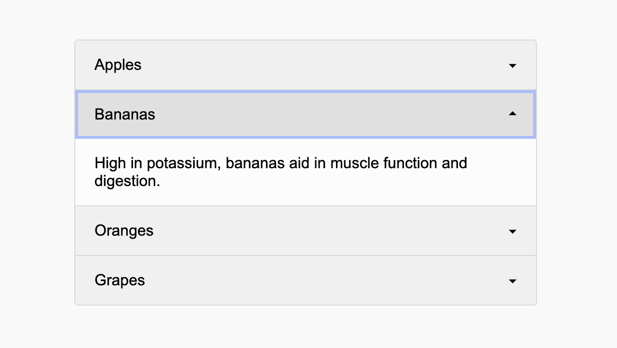Expand the Oranges accordion header
The image size is (617, 348).
point(306,231)
